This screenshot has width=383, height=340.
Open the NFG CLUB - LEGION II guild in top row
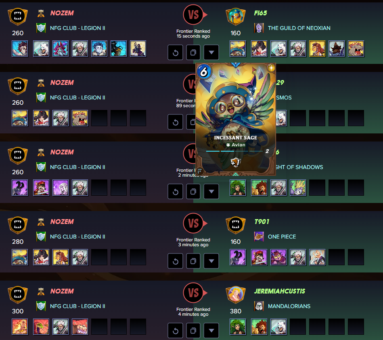[77, 28]
